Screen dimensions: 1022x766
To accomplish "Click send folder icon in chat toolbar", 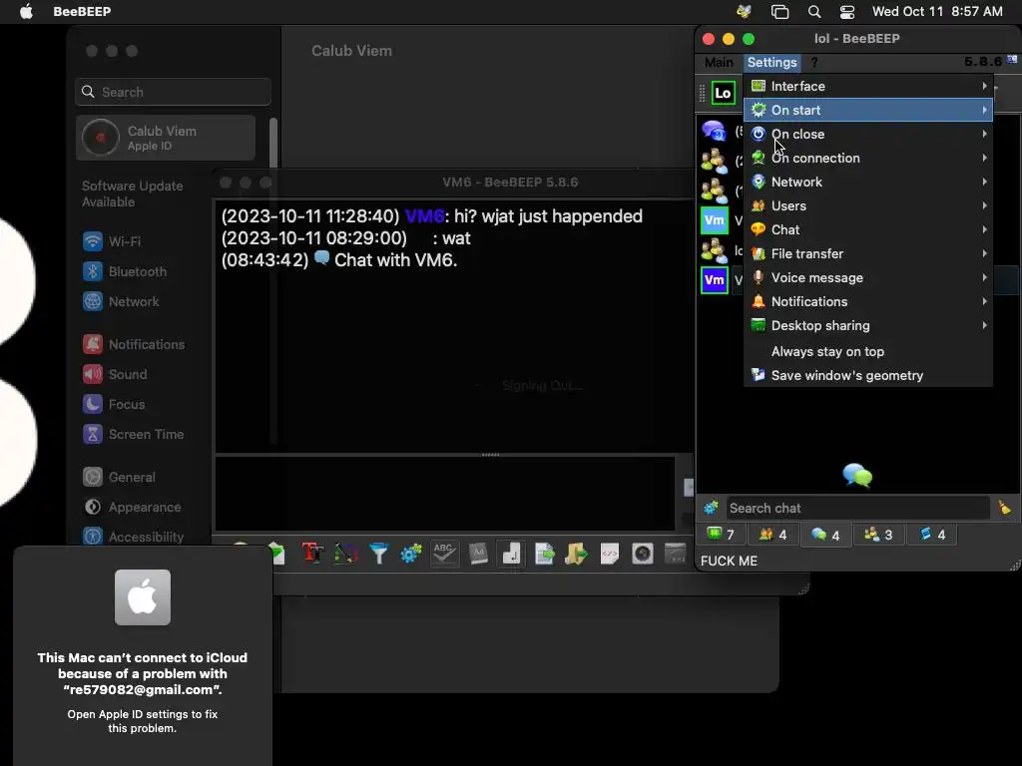I will 576,554.
